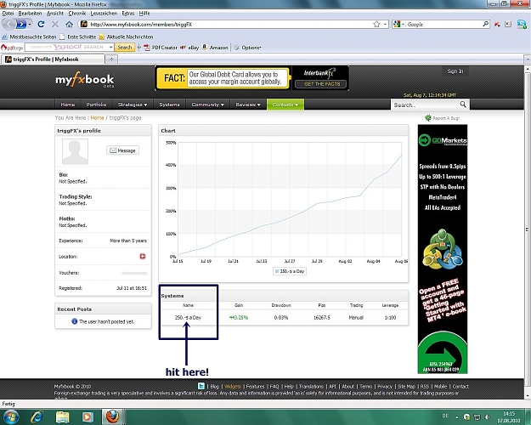The image size is (531, 425).
Task: Open the Systems nav item
Action: pos(169,105)
